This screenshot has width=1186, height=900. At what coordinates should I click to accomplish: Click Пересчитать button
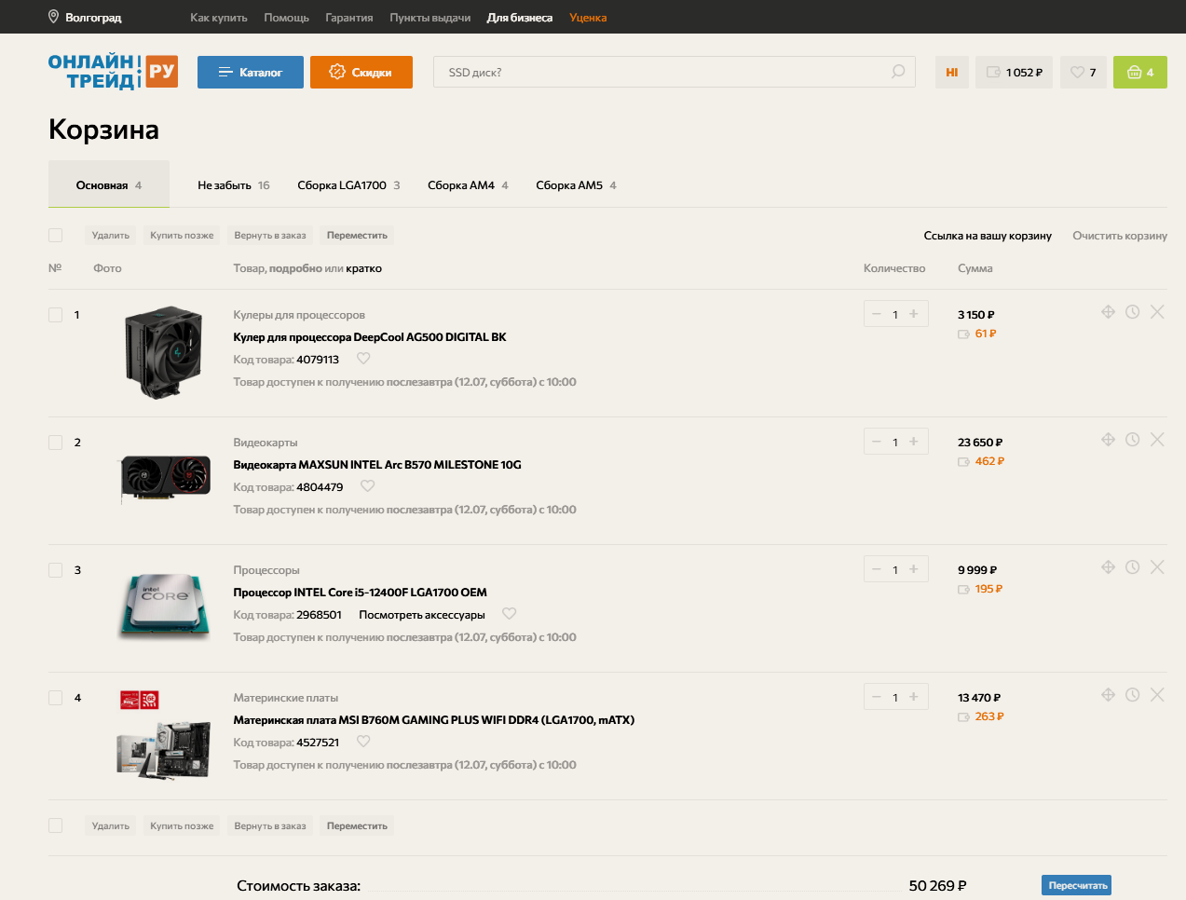[x=1077, y=885]
